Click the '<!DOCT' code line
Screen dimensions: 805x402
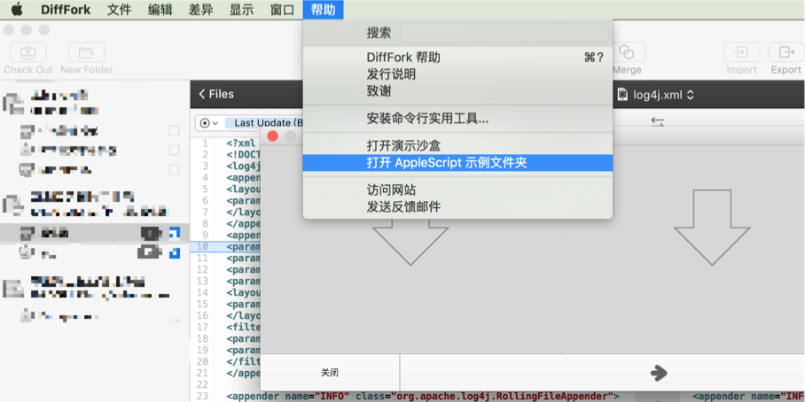click(x=243, y=155)
